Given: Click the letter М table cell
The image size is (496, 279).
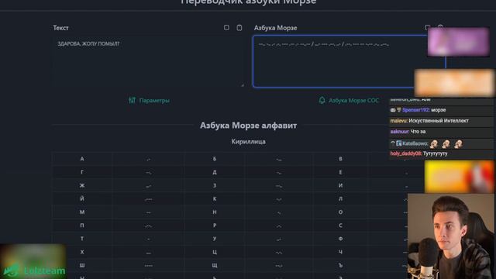Looking at the screenshot, I should 82,212.
